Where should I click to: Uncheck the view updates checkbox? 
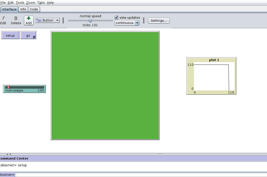point(116,17)
